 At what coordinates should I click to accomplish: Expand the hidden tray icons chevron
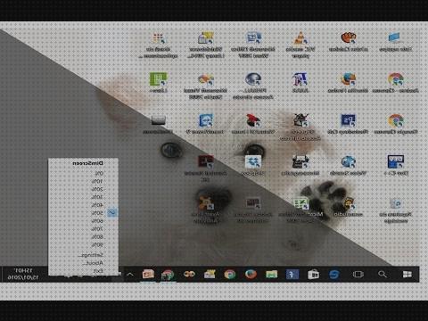coord(130,275)
